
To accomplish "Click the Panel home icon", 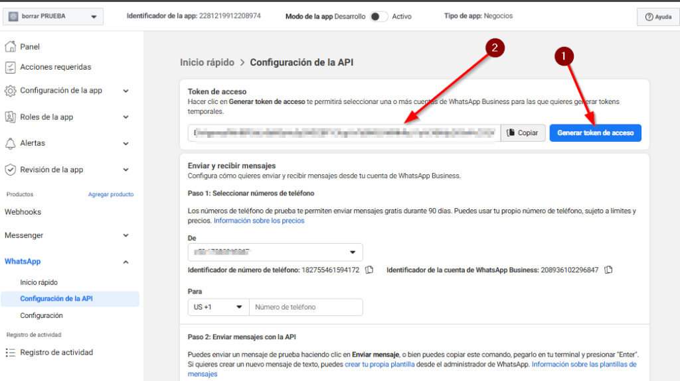I will click(11, 46).
